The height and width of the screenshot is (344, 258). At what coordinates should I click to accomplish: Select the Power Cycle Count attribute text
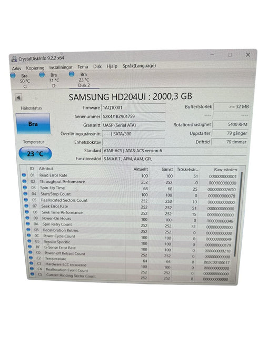(59, 236)
